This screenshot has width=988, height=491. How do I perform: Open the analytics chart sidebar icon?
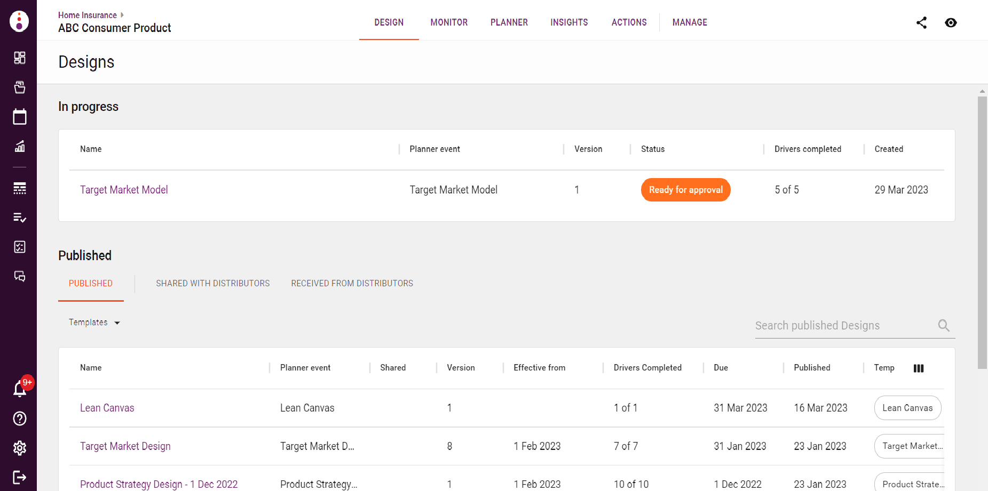click(x=20, y=146)
